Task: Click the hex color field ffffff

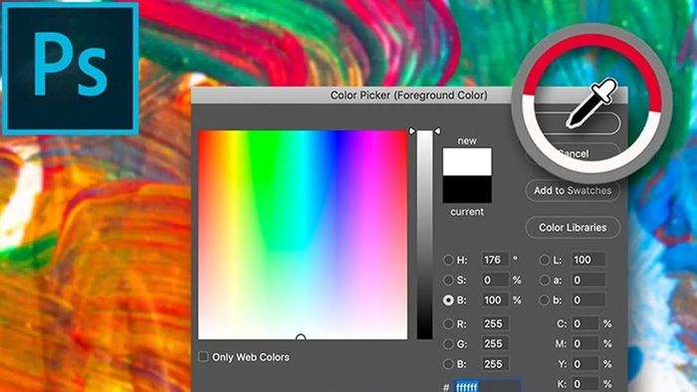Action: coord(487,386)
